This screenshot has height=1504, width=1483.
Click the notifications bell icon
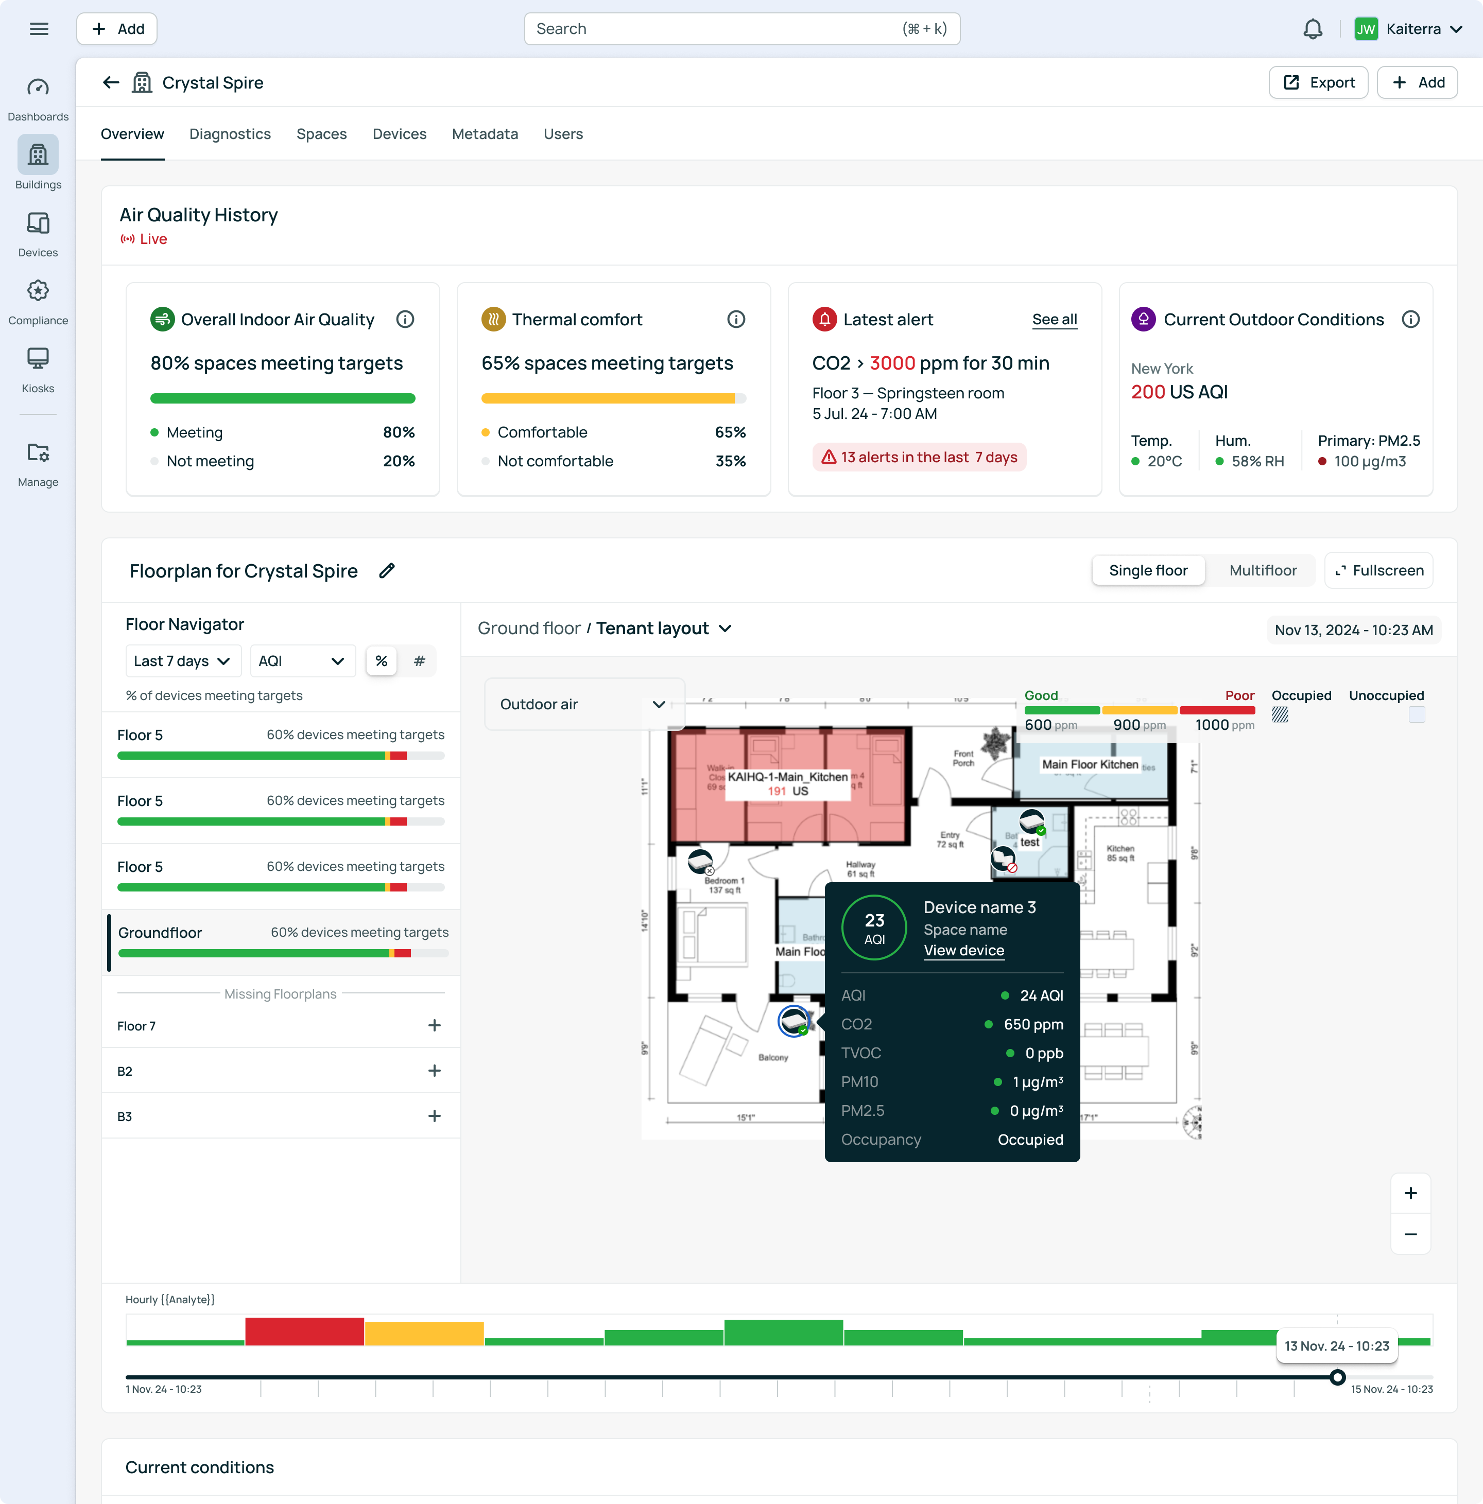point(1312,29)
